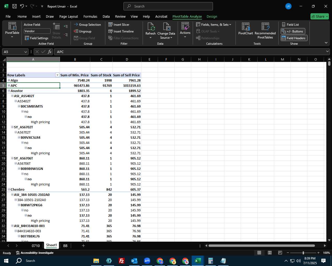Open FileZilla from the taskbar
This screenshot has width=332, height=266.
point(121,261)
